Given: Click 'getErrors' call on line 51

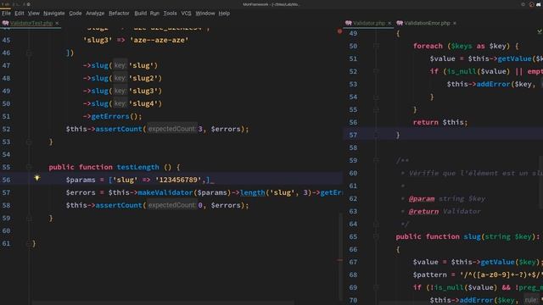Looking at the screenshot, I should (x=110, y=116).
